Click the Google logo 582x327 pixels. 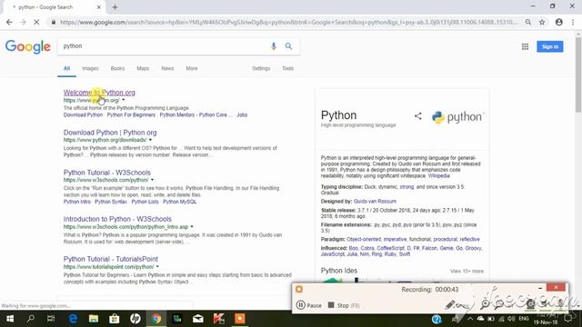point(28,46)
